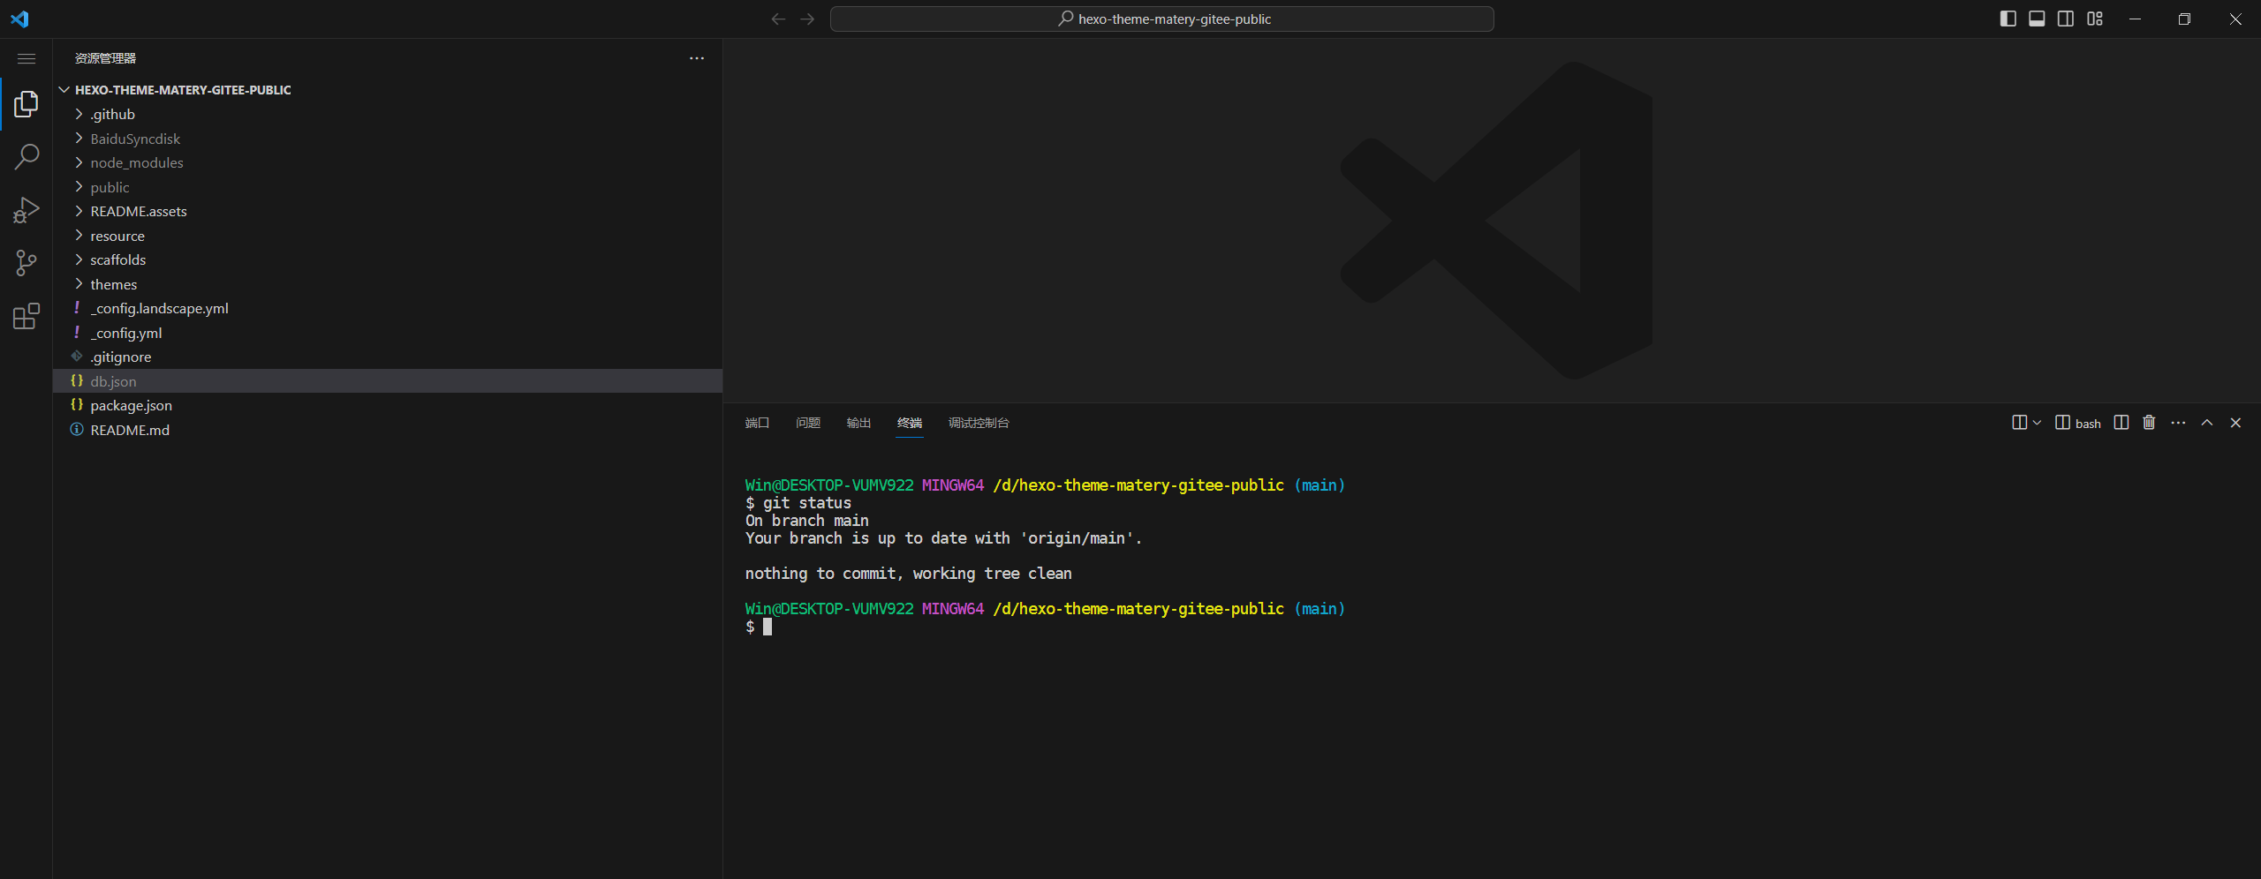Switch to the 输出 panel tab
This screenshot has height=879, width=2261.
coord(858,423)
